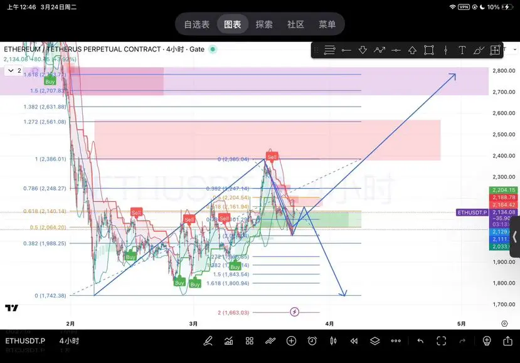Collapse the indicator legend chevron showing 2

coord(14,71)
